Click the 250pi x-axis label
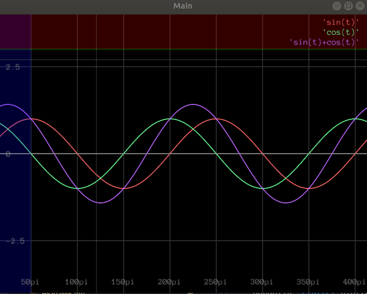Viewport: 367px width, 294px height. click(x=215, y=282)
